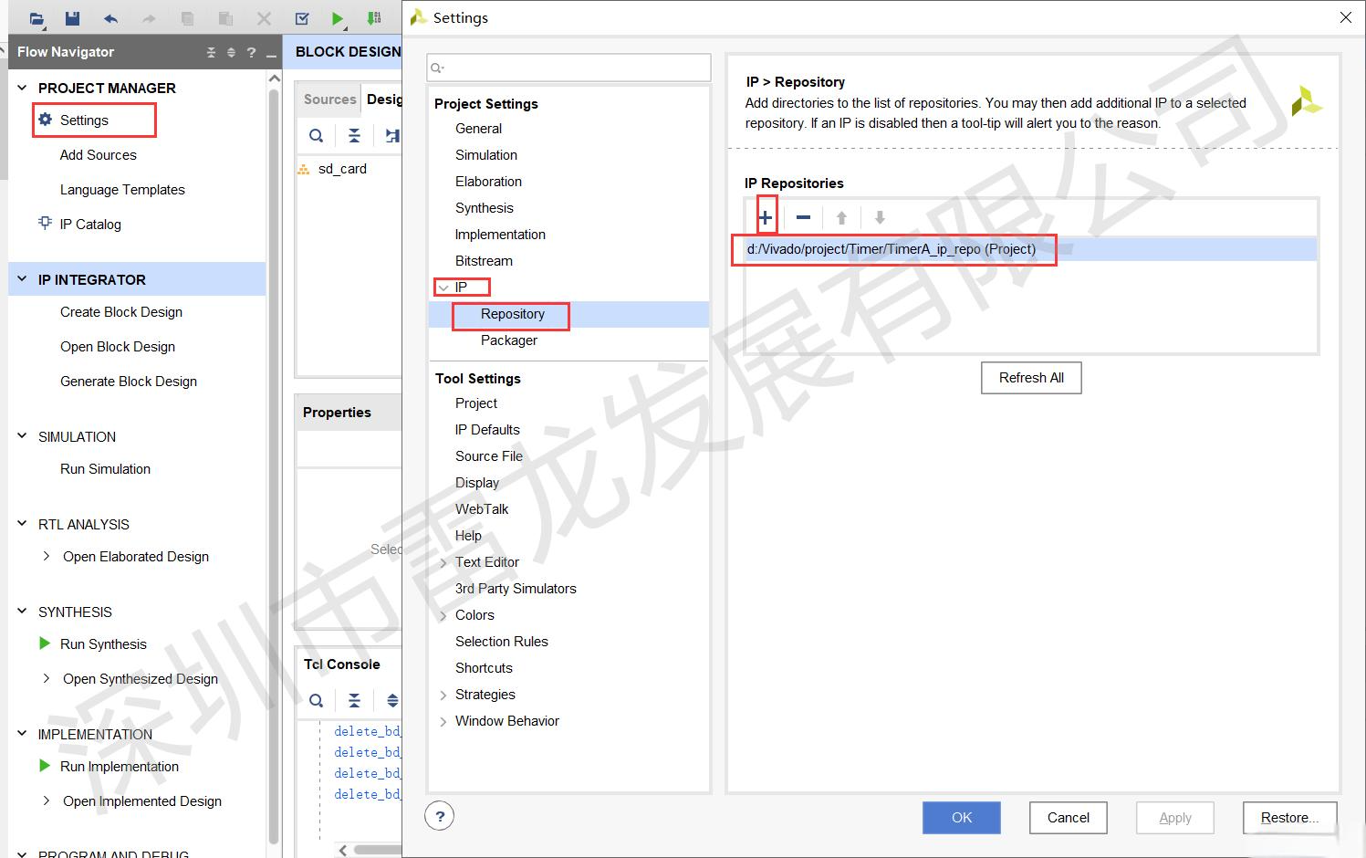Click the Refresh All button
Viewport: 1366px width, 858px height.
[1031, 378]
